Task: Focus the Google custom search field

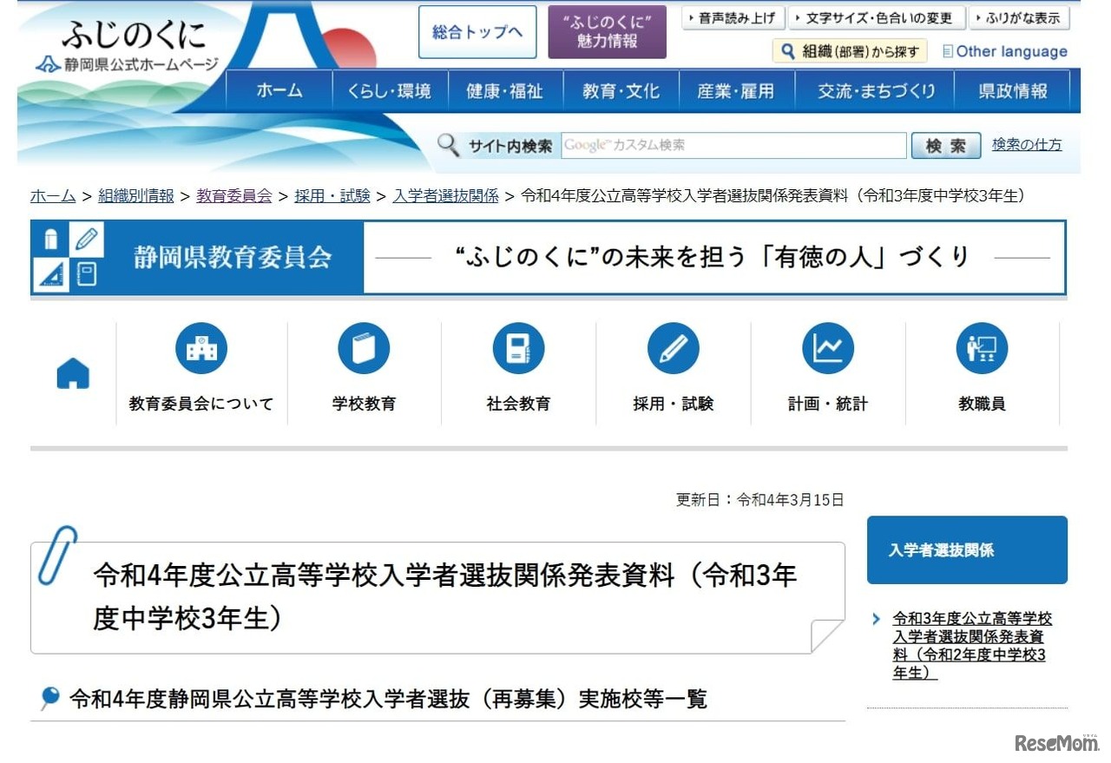Action: point(733,145)
